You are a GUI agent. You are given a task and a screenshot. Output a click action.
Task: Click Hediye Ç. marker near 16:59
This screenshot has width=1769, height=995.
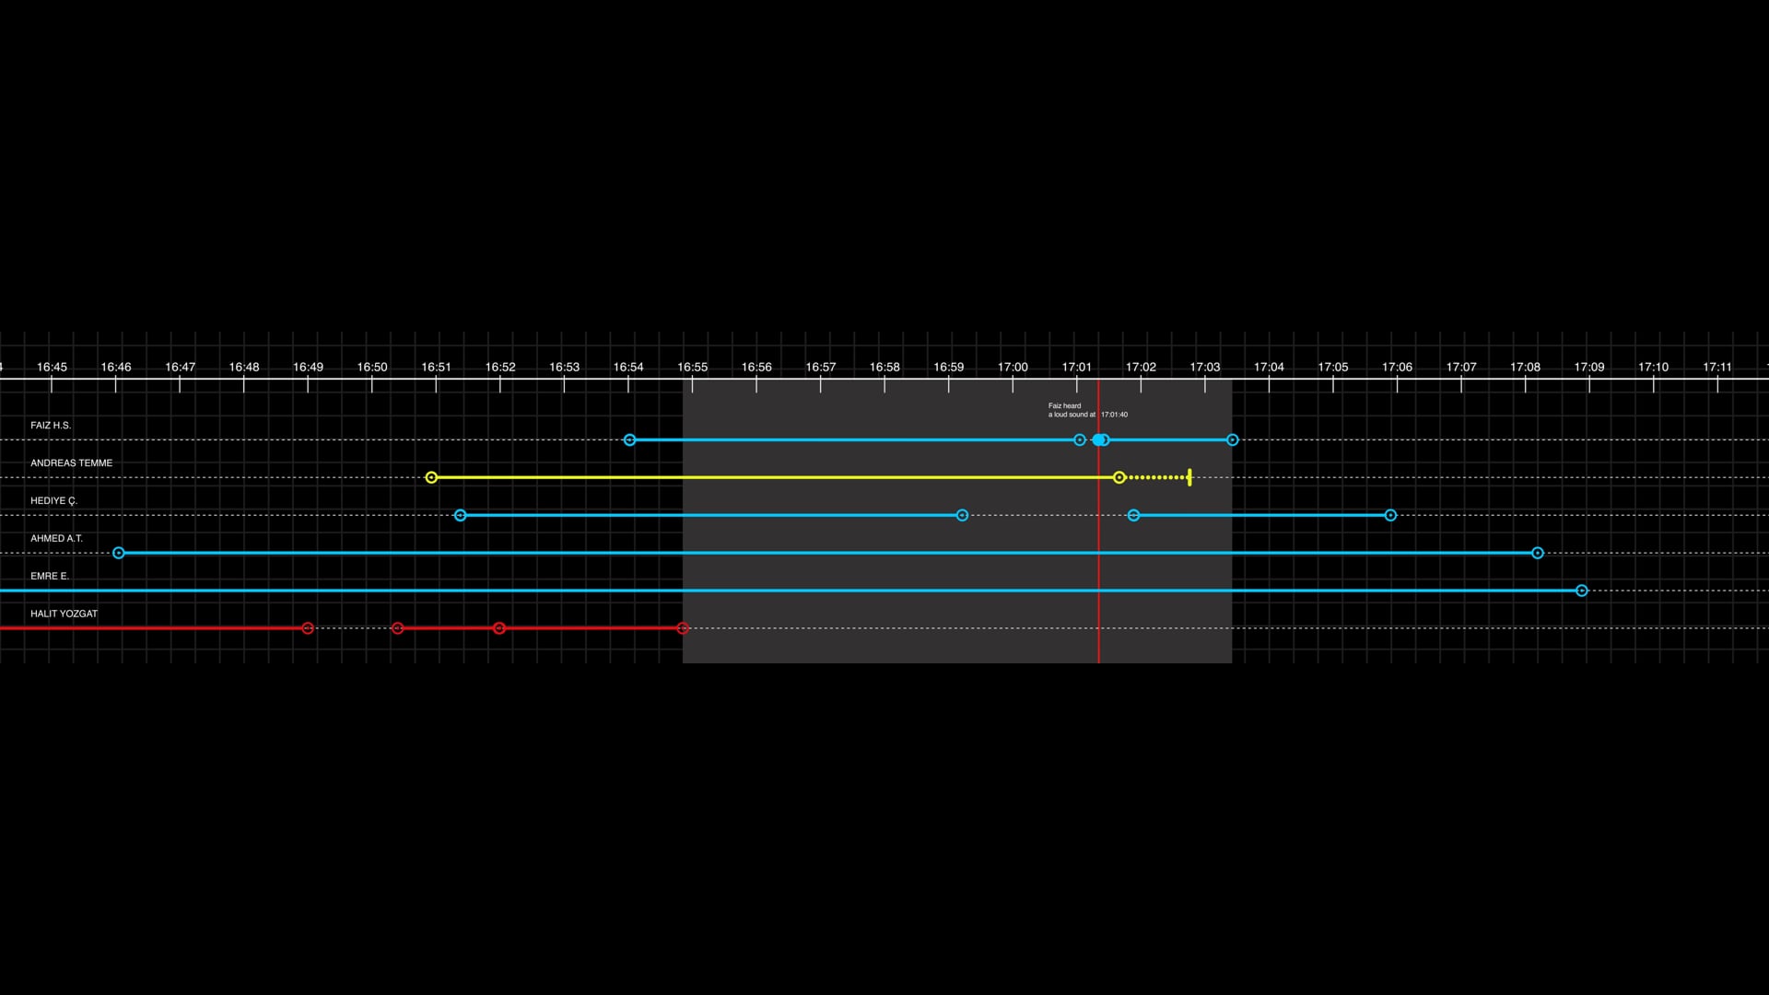pos(963,515)
